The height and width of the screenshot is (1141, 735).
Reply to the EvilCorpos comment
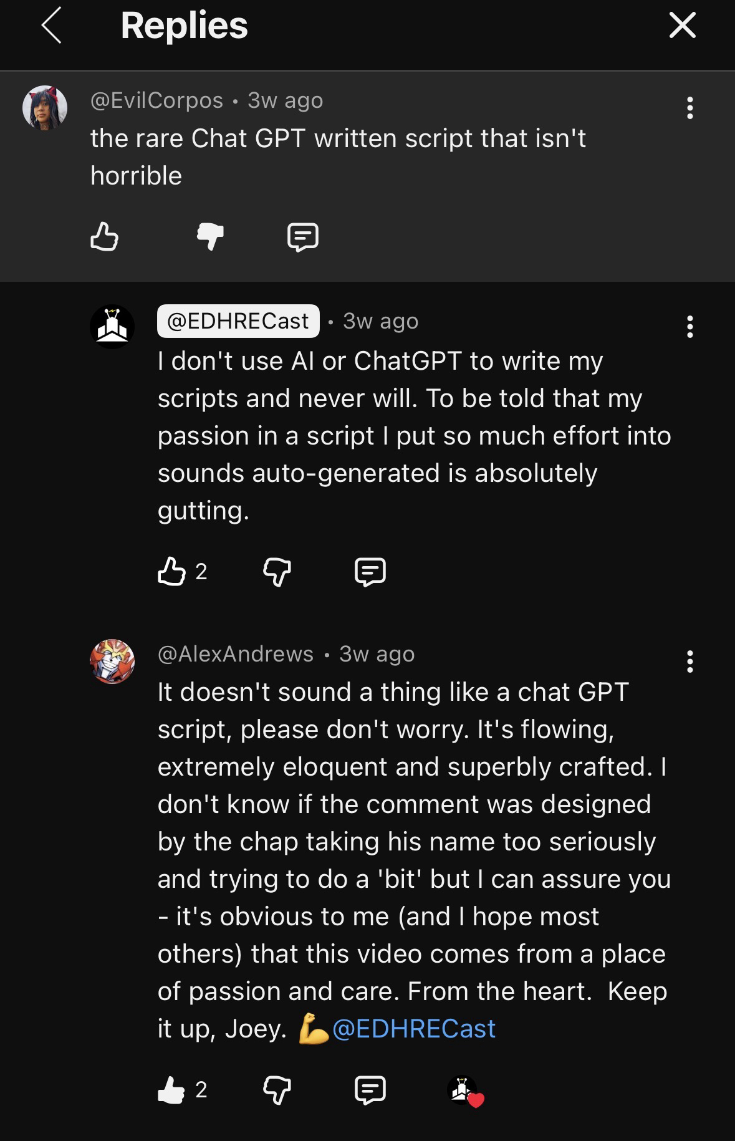tap(303, 236)
